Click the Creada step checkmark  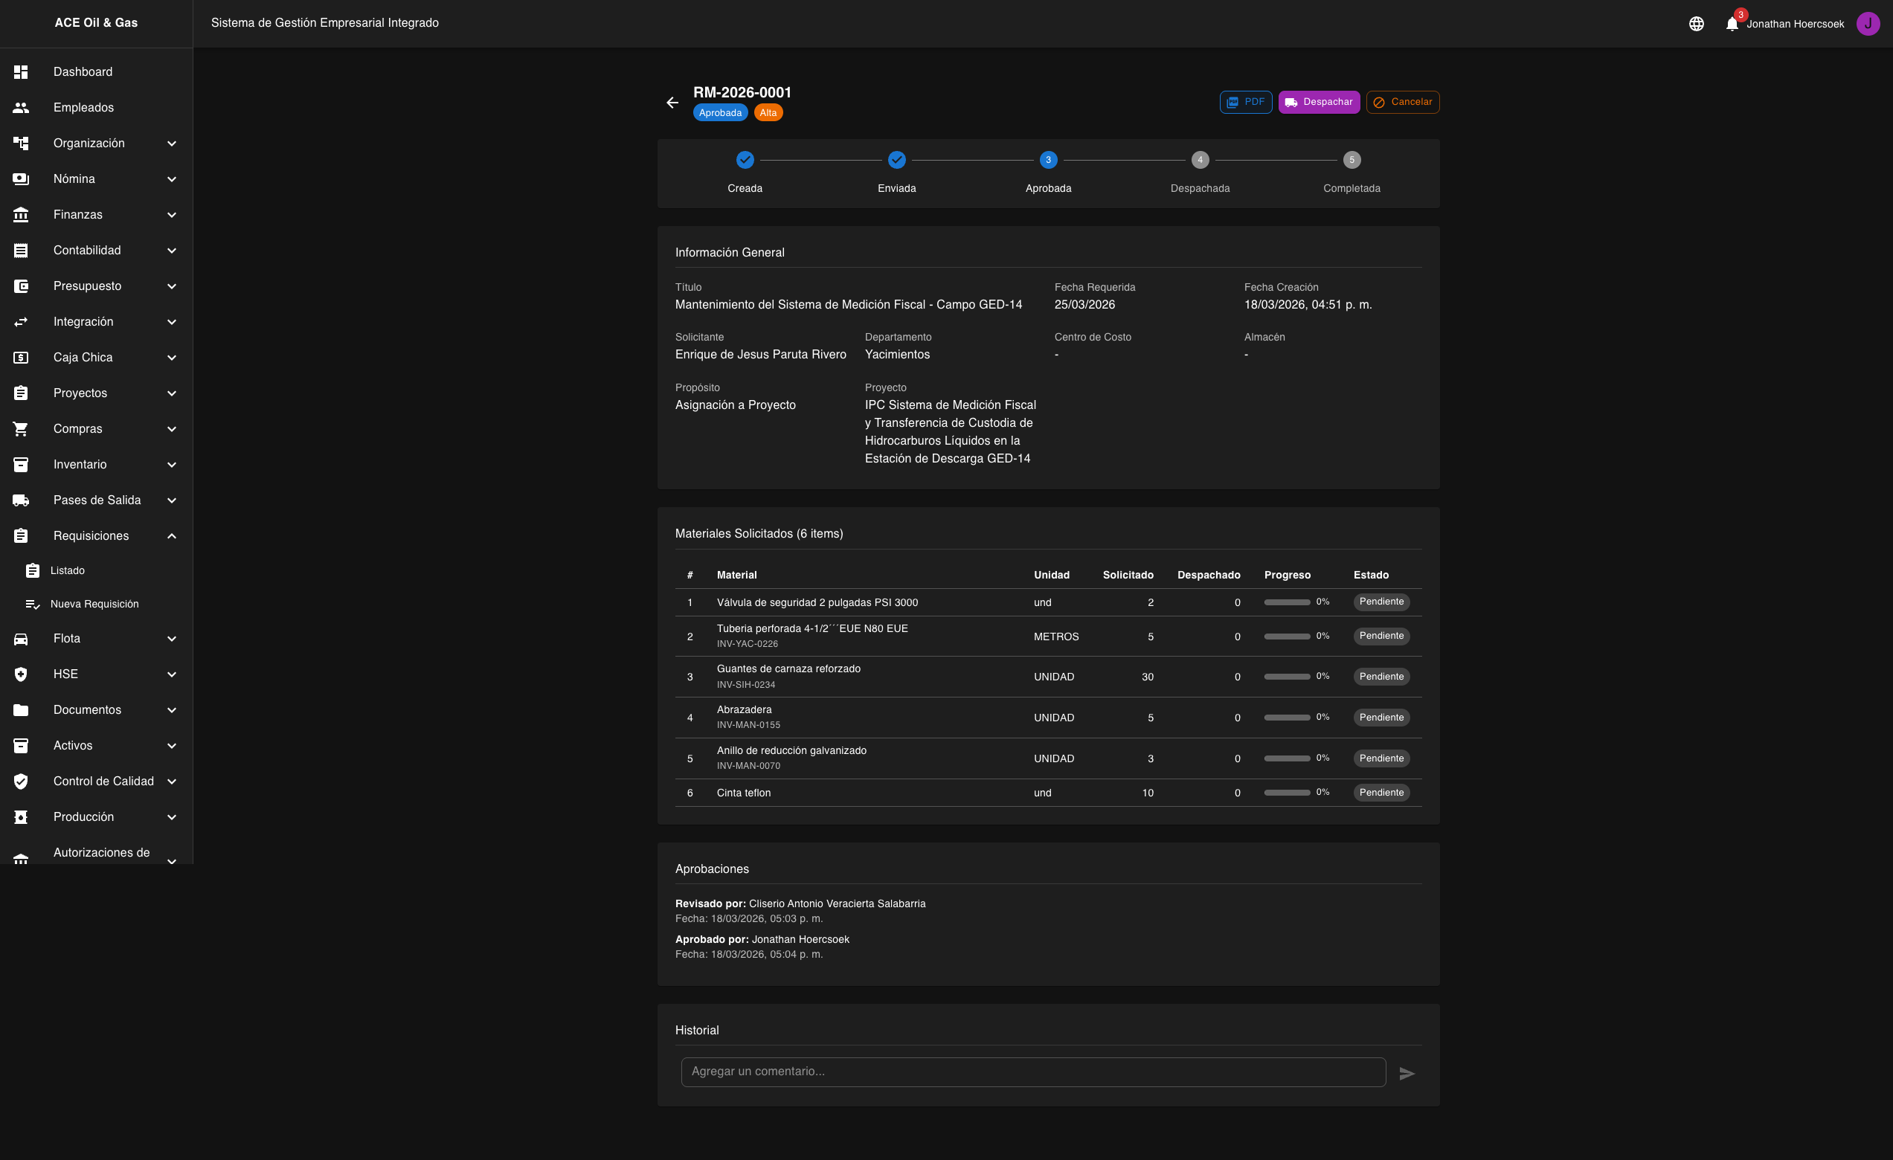point(745,160)
